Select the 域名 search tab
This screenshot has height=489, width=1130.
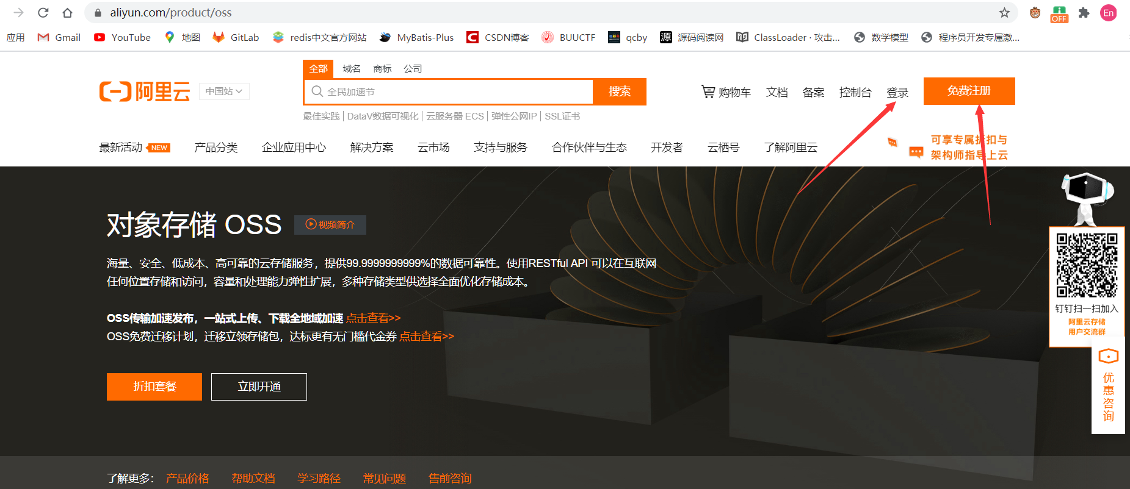coord(352,69)
